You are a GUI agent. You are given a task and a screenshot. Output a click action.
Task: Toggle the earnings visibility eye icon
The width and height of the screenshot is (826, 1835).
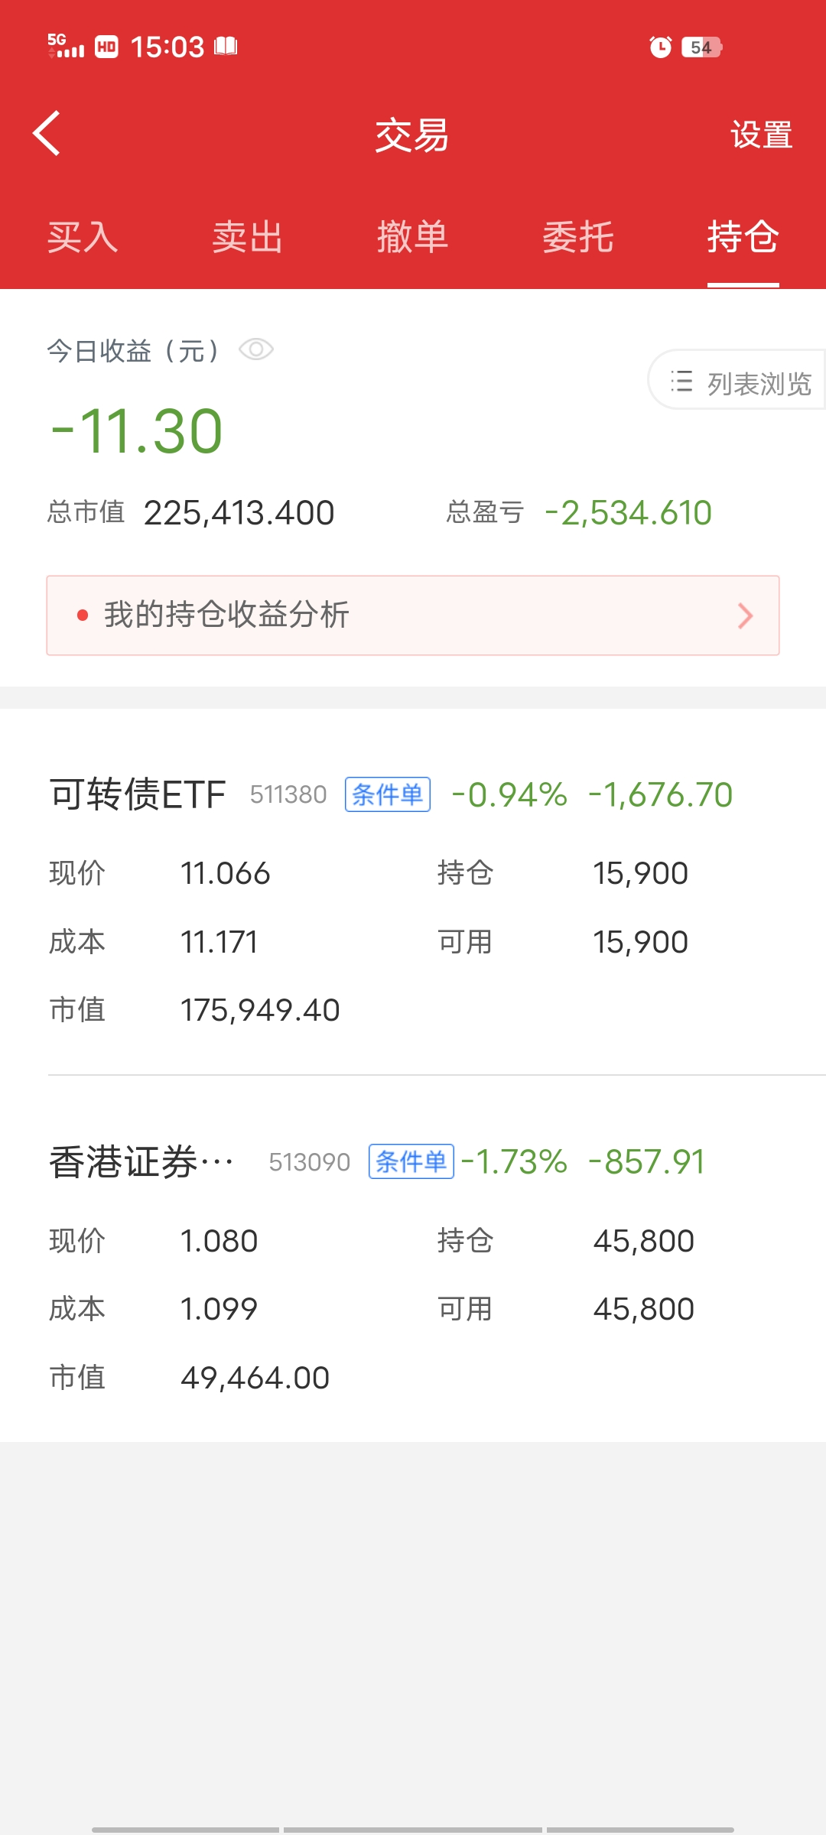point(256,350)
